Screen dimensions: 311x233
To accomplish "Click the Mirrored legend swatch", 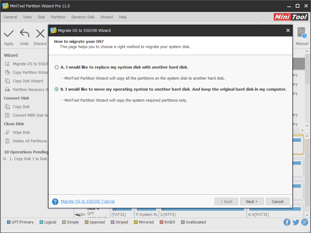I will (136, 222).
